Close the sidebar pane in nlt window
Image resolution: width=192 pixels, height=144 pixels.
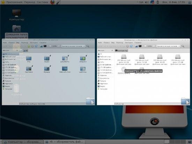pos(17,50)
